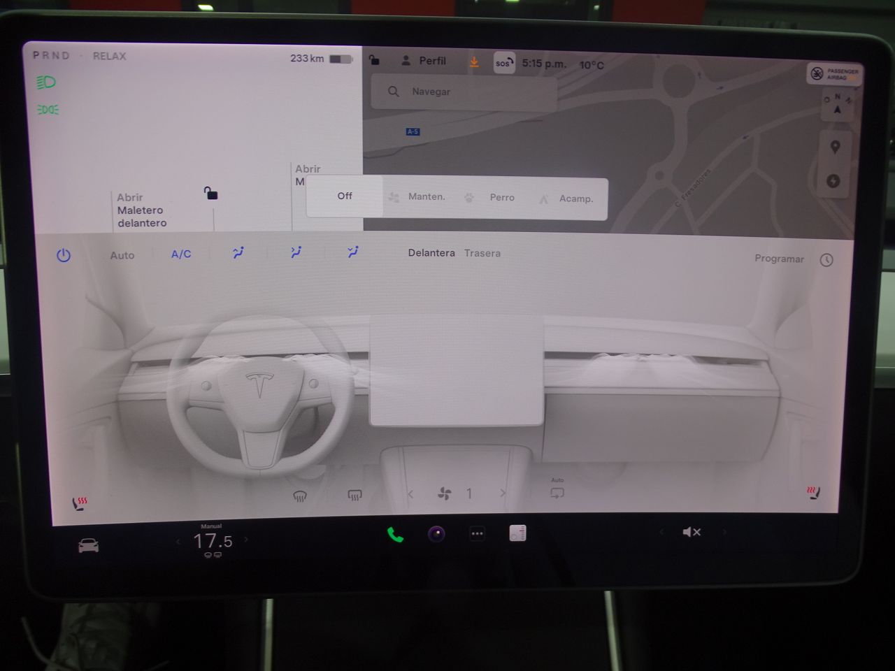Open car controls icon in bottom bar
The image size is (895, 671).
pyautogui.click(x=89, y=546)
